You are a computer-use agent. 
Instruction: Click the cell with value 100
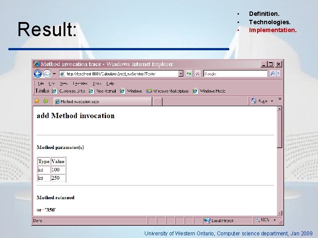(x=58, y=170)
